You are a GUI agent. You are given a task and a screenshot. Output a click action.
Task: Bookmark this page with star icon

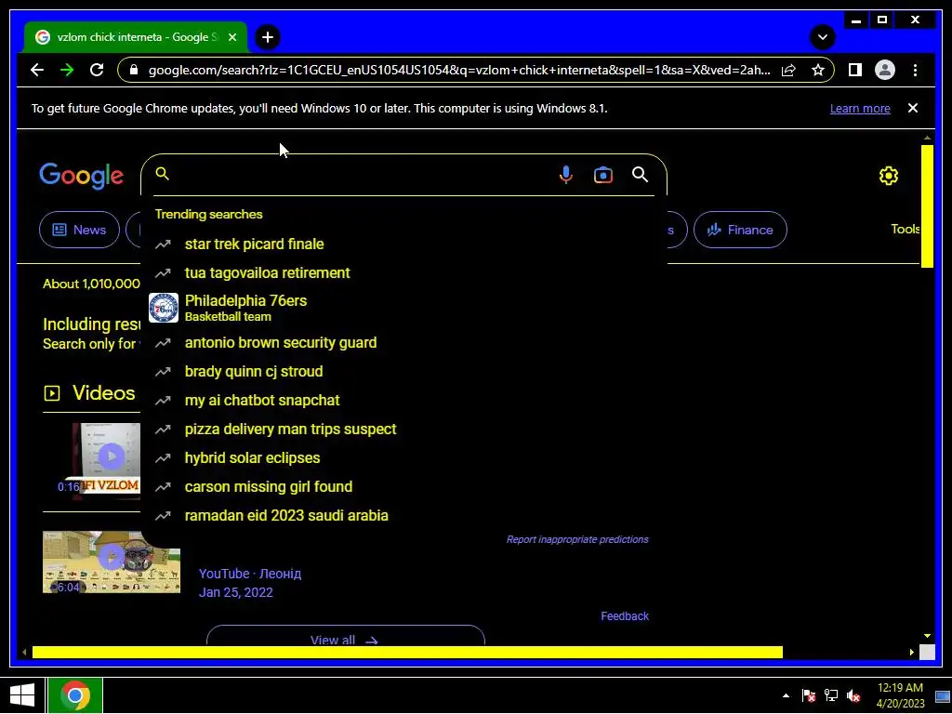(x=818, y=70)
